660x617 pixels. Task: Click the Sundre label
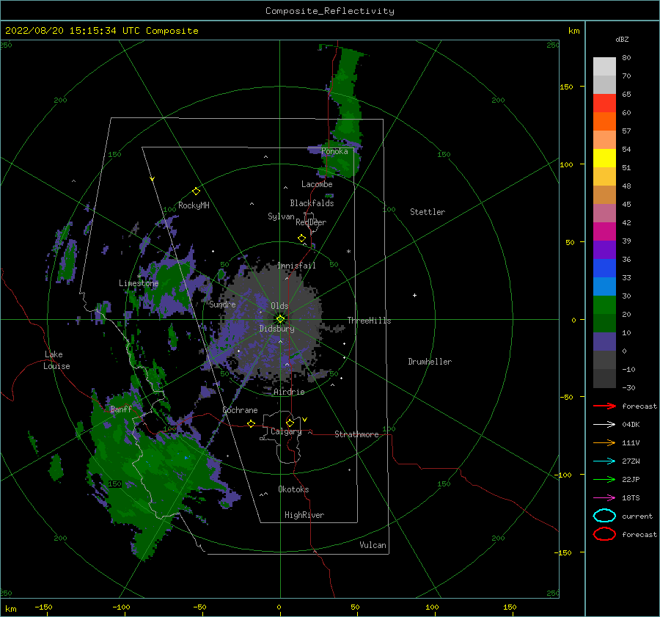(222, 304)
